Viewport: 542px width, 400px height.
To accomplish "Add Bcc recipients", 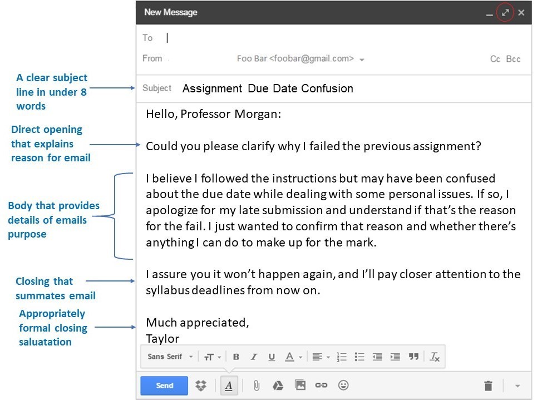I will [x=513, y=59].
